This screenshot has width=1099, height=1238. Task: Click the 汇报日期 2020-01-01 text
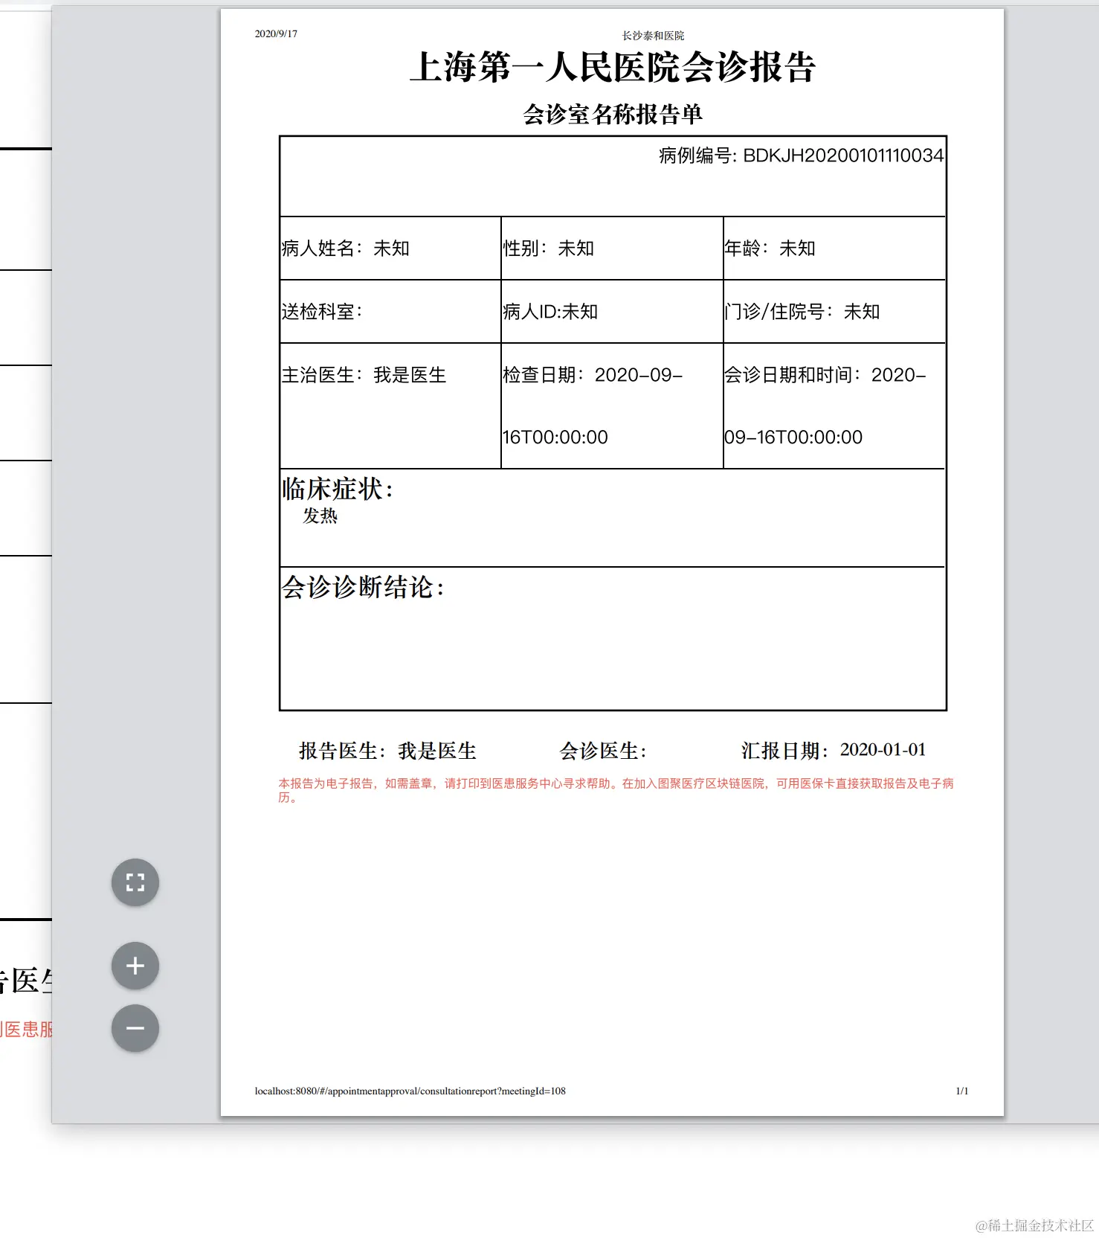coord(834,750)
